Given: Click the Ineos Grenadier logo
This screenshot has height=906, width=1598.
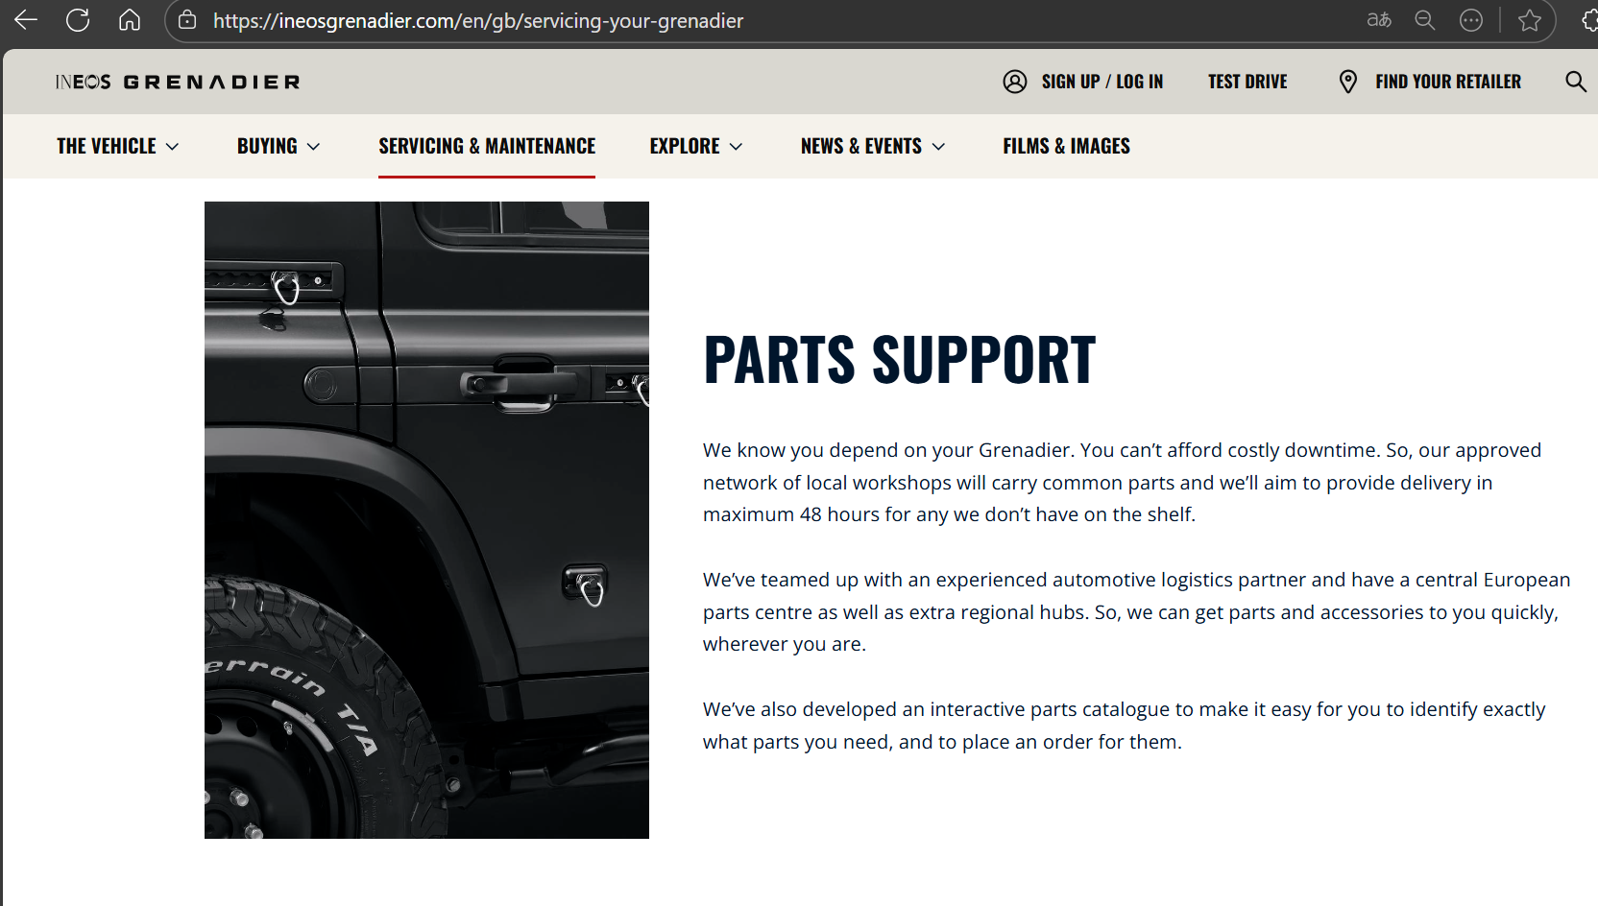Looking at the screenshot, I should pyautogui.click(x=178, y=82).
